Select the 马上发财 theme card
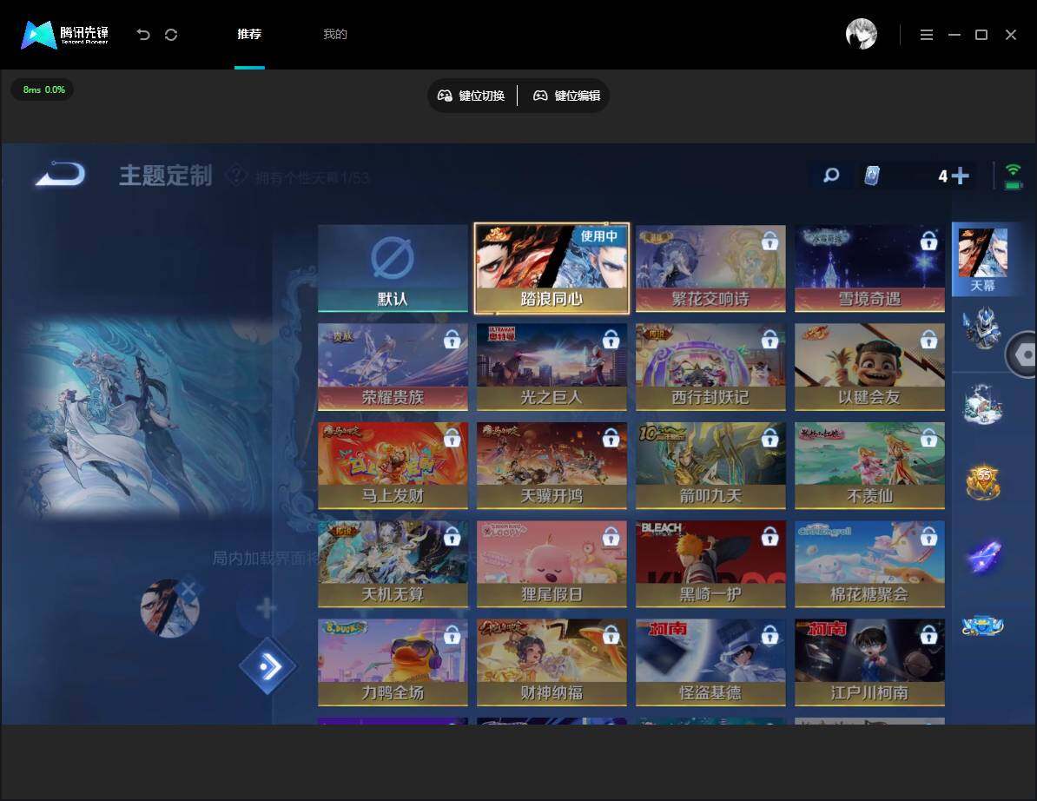This screenshot has height=801, width=1037. click(x=393, y=465)
